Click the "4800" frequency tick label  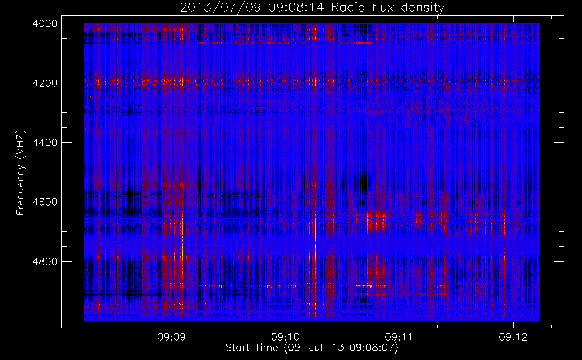(45, 262)
